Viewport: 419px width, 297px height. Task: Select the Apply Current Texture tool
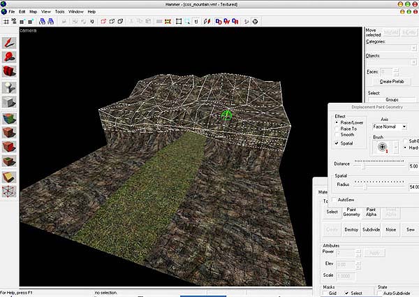click(9, 133)
